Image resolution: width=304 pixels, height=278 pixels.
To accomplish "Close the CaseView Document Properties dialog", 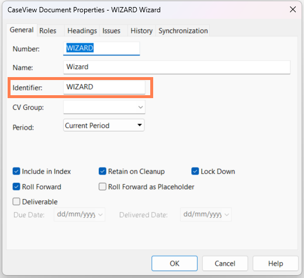I will coord(293,9).
